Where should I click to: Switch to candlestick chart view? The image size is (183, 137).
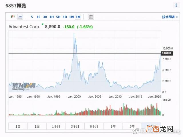[13, 17]
